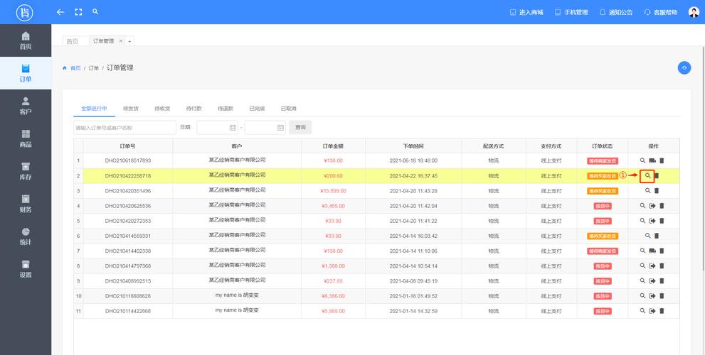This screenshot has height=355, width=705.
Task: Click the order number or customer search field
Action: point(124,128)
